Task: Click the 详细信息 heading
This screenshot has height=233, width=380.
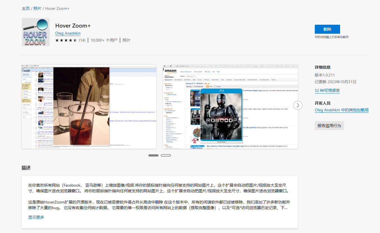Action: pyautogui.click(x=323, y=67)
